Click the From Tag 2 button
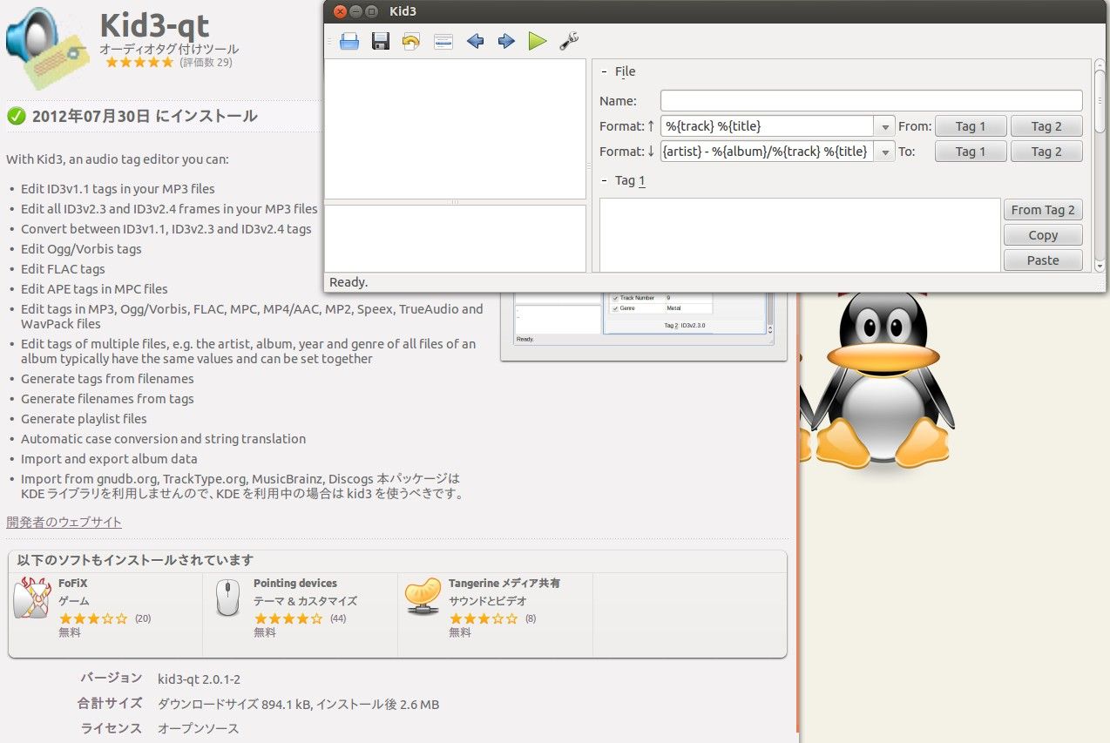Image resolution: width=1110 pixels, height=743 pixels. coord(1043,210)
